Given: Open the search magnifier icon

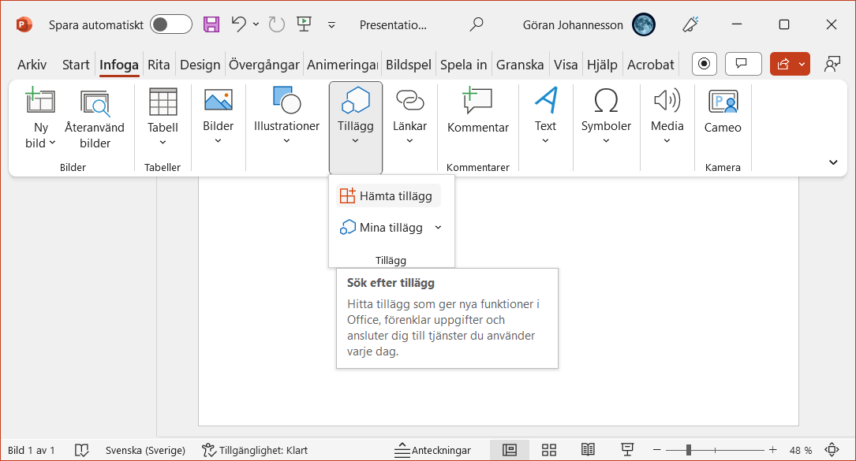Looking at the screenshot, I should pyautogui.click(x=477, y=24).
